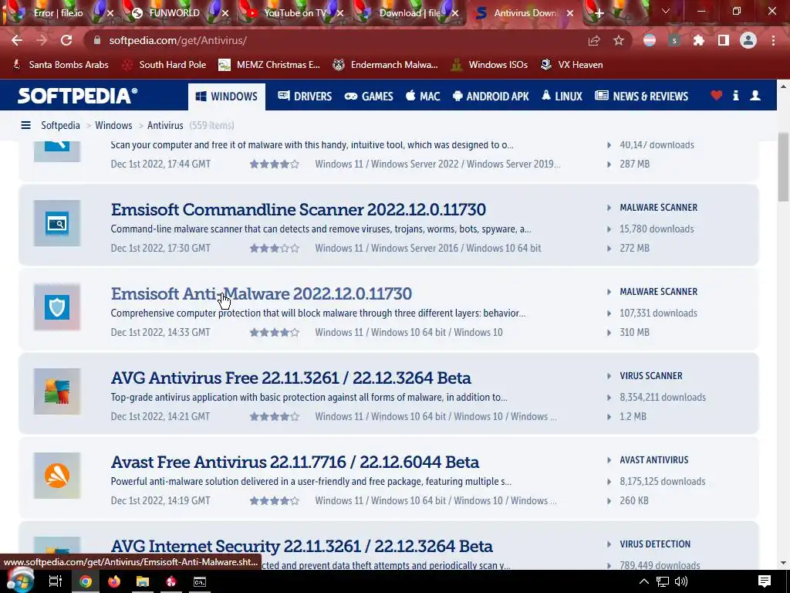Click the Avast Free Antivirus orange icon
Image resolution: width=790 pixels, height=593 pixels.
pos(57,476)
